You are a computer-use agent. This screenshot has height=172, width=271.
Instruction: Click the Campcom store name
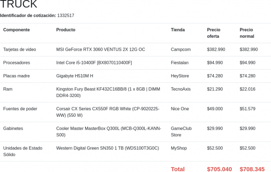coord(181,50)
